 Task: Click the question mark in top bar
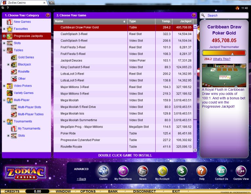pos(8,8)
